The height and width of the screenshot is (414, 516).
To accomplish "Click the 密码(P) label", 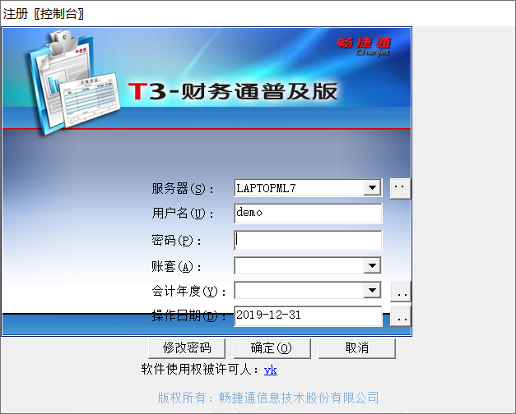I will click(x=176, y=241).
